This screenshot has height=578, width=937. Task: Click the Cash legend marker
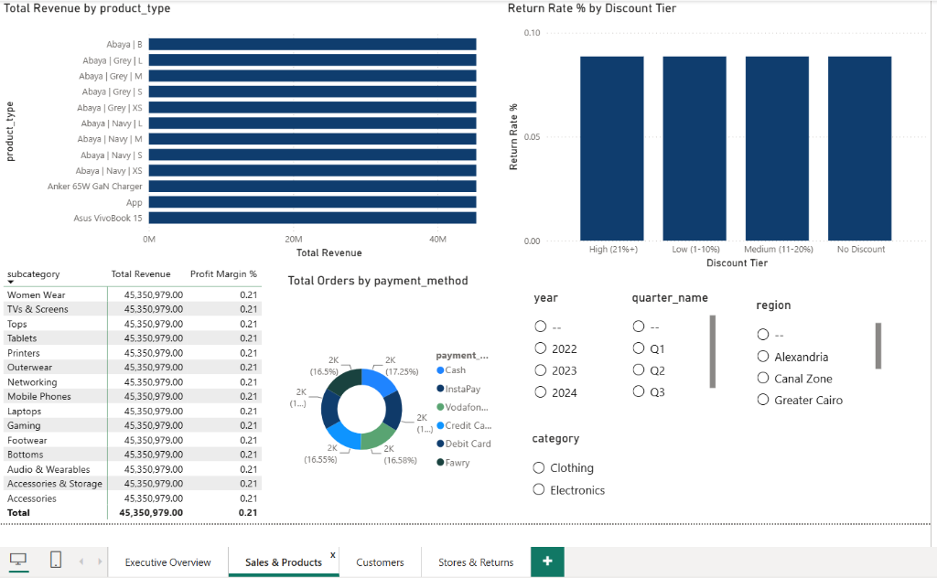440,370
